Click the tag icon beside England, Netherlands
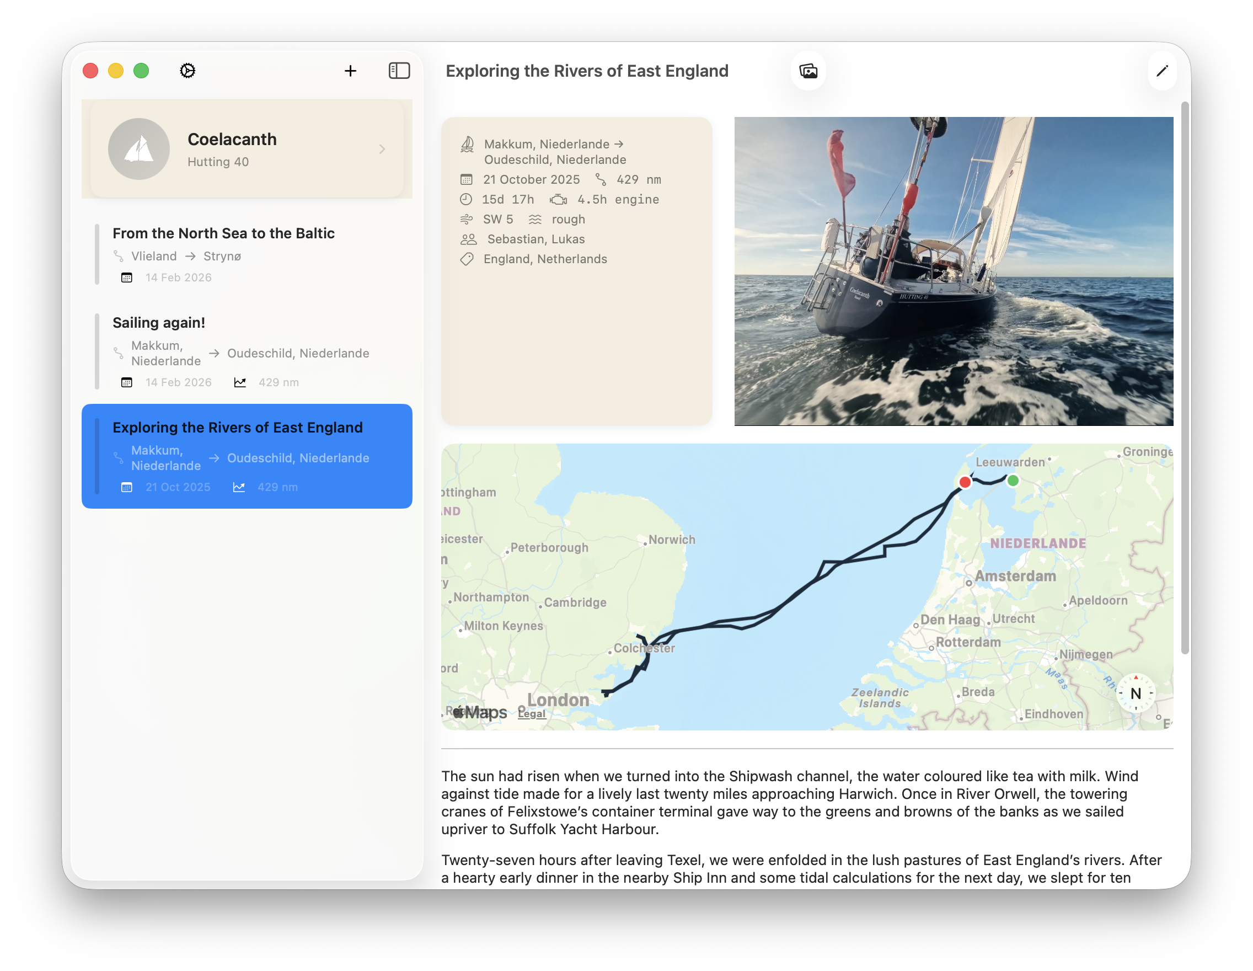 467,259
